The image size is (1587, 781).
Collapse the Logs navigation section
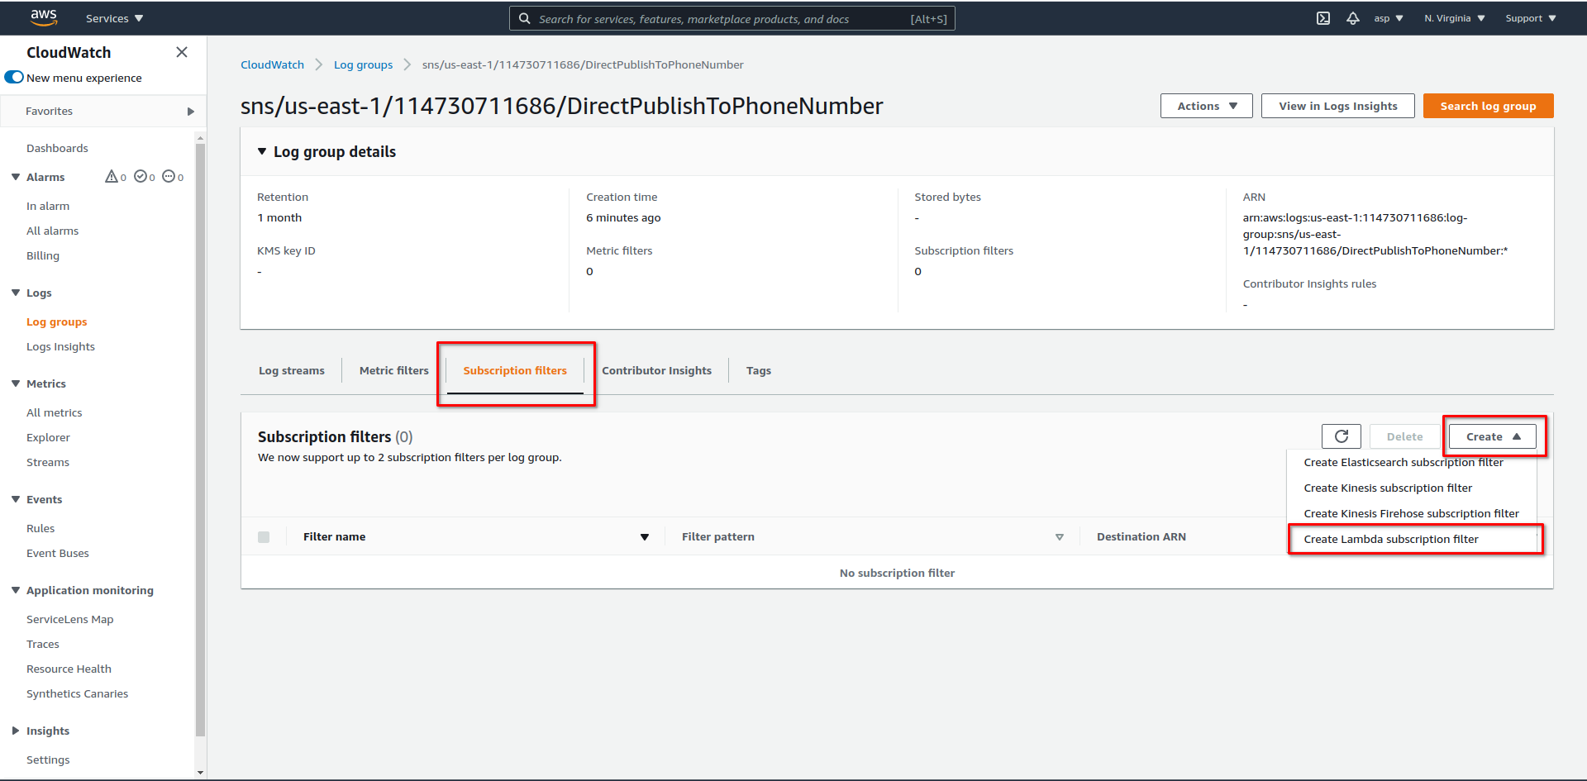(16, 293)
